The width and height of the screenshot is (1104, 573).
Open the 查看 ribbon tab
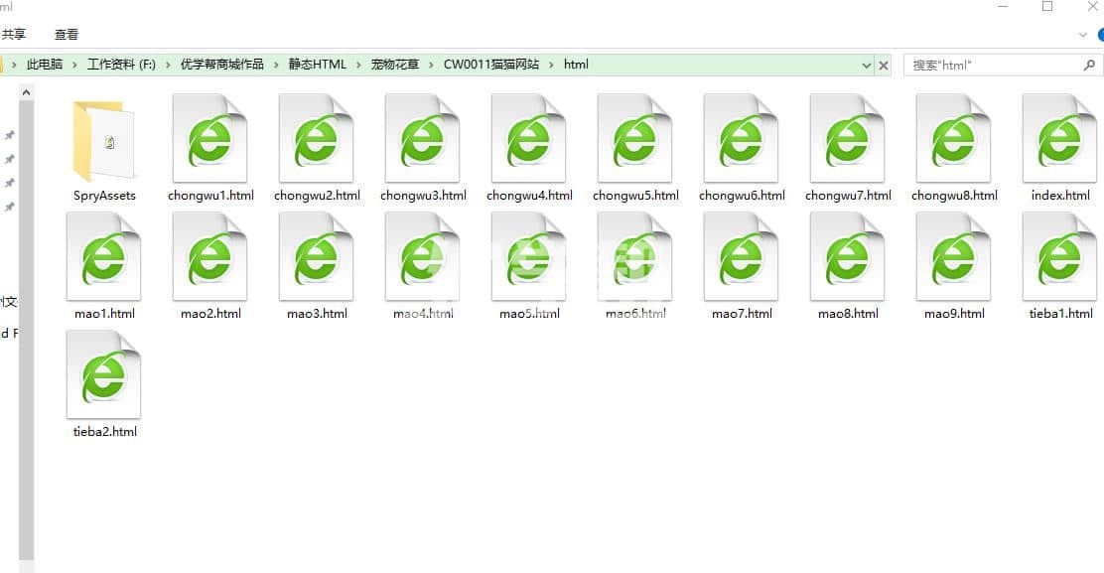tap(67, 34)
